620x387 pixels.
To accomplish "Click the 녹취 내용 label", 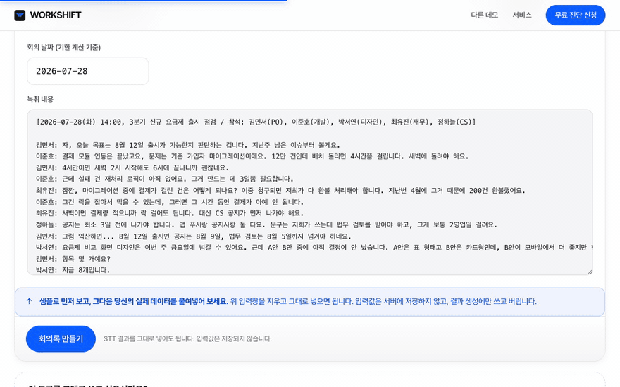I will tap(40, 99).
